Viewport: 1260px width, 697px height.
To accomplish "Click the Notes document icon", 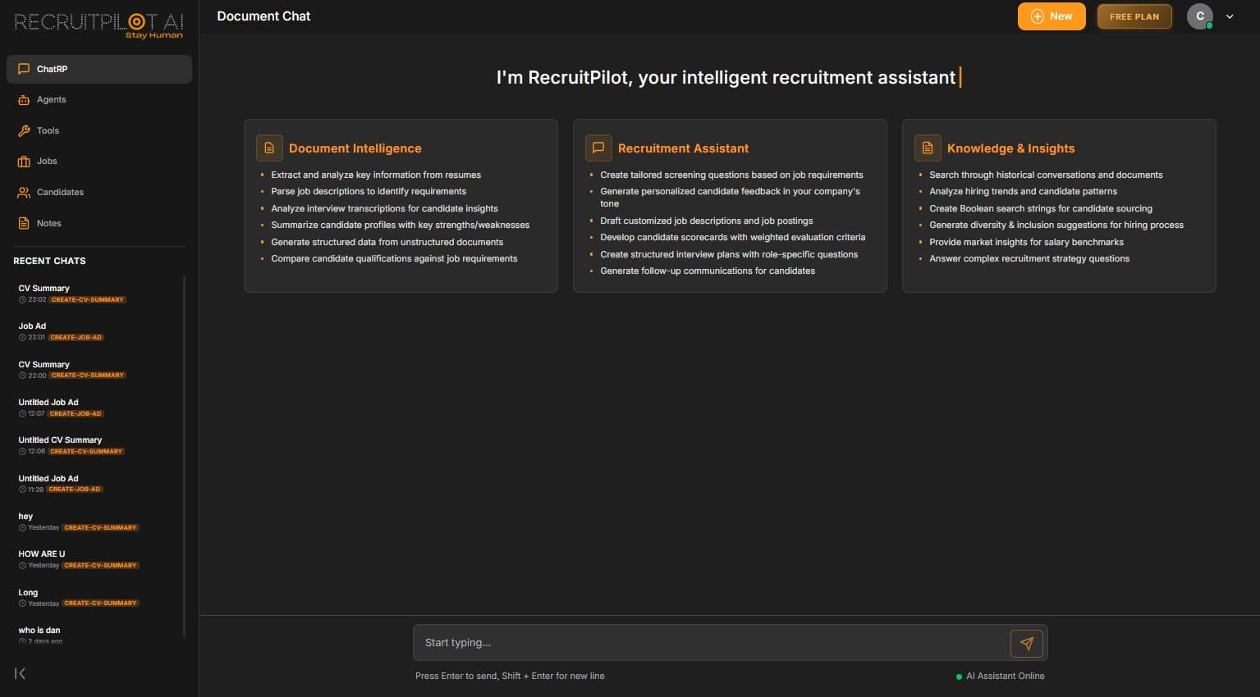I will coord(24,223).
